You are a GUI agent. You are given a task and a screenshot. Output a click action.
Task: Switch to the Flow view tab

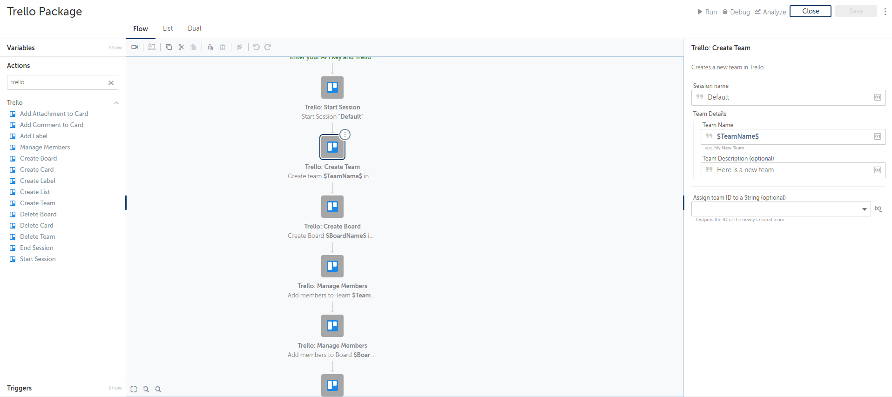pos(141,29)
